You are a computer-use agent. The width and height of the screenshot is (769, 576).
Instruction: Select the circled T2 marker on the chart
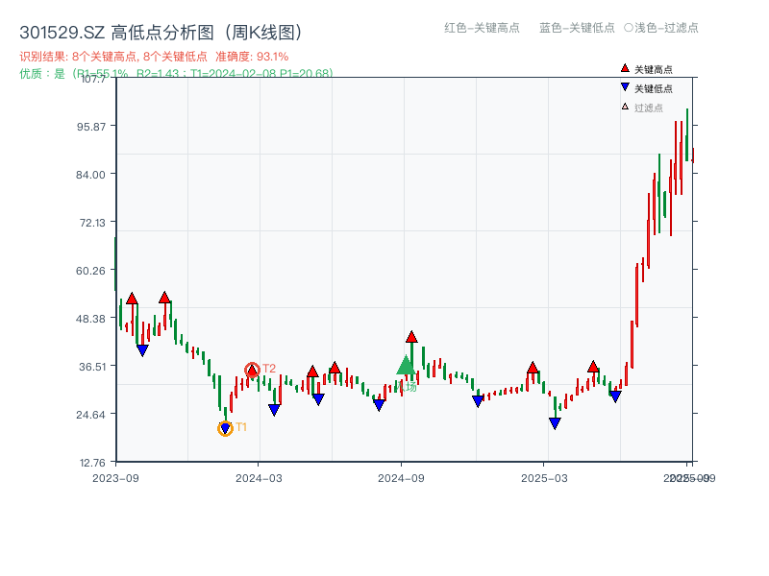[252, 368]
